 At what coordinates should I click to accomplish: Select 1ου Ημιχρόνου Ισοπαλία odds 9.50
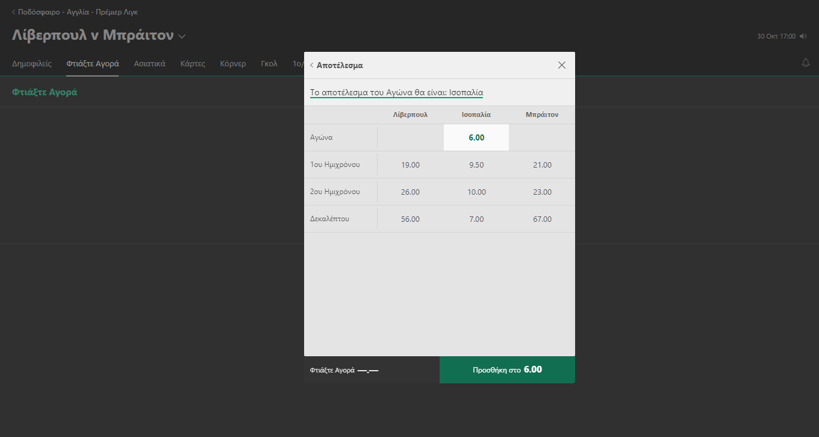[476, 165]
